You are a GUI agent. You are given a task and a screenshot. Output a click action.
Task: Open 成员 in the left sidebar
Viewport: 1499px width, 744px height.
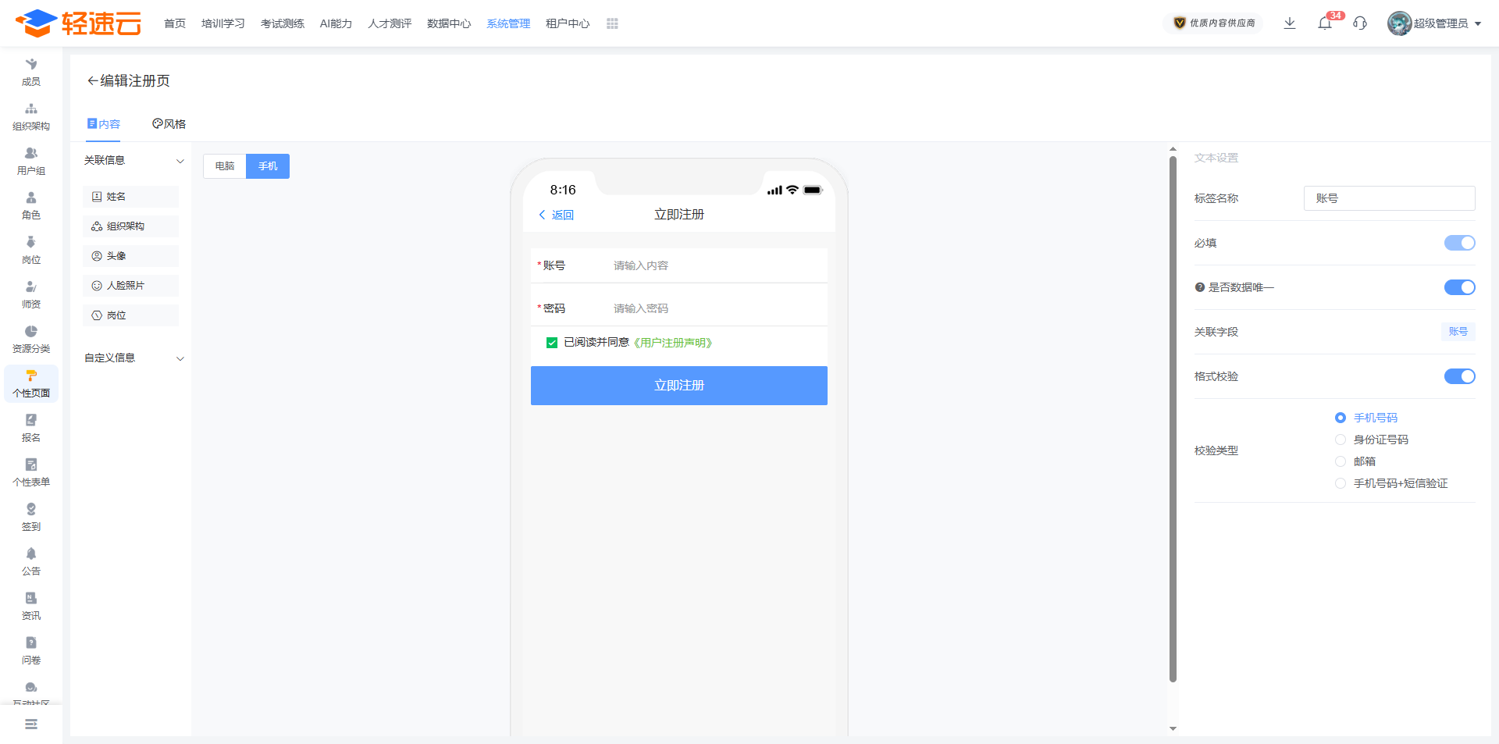[x=31, y=72]
